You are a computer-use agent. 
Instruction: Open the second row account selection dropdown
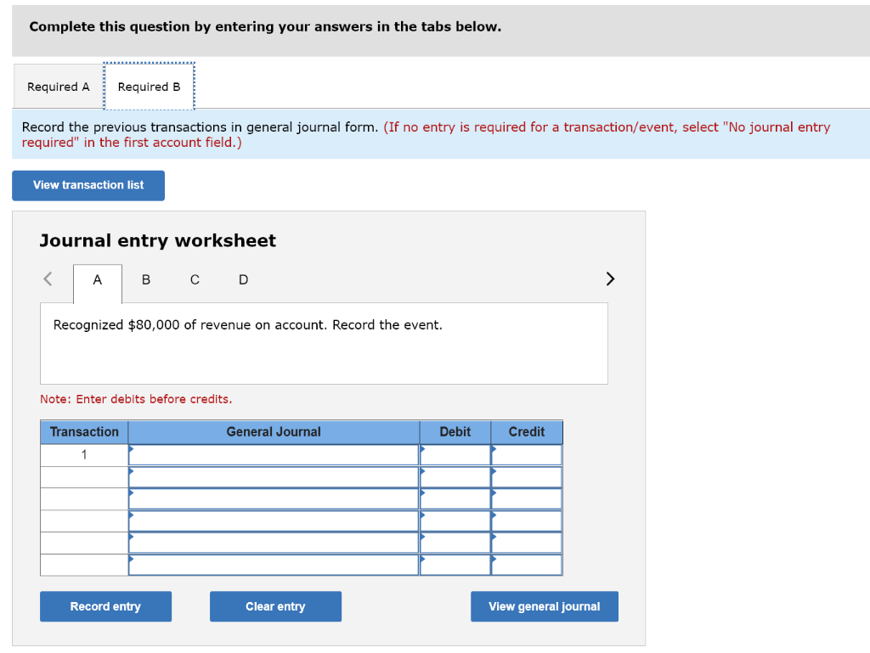point(274,476)
